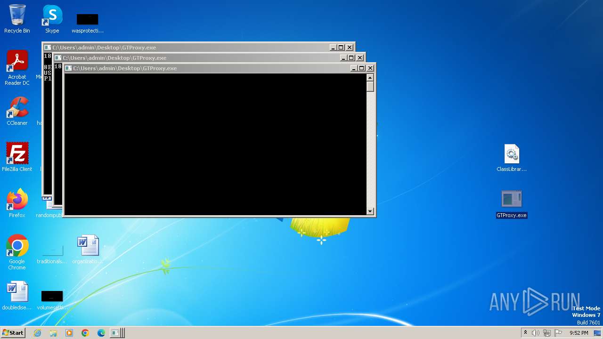Open Windows Explorer folder in taskbar
Viewport: 603px width, 339px height.
tap(53, 333)
